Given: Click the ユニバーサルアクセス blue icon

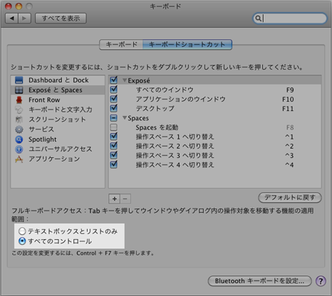Looking at the screenshot, I should click(x=19, y=149).
